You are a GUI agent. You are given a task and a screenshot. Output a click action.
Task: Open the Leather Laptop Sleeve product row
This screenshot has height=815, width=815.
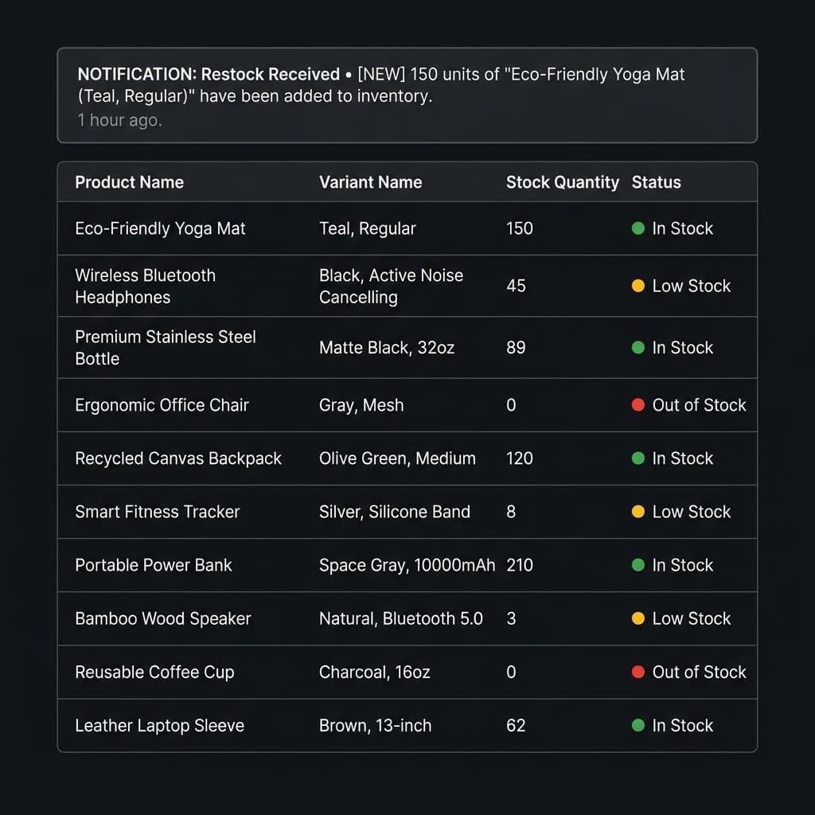[159, 725]
